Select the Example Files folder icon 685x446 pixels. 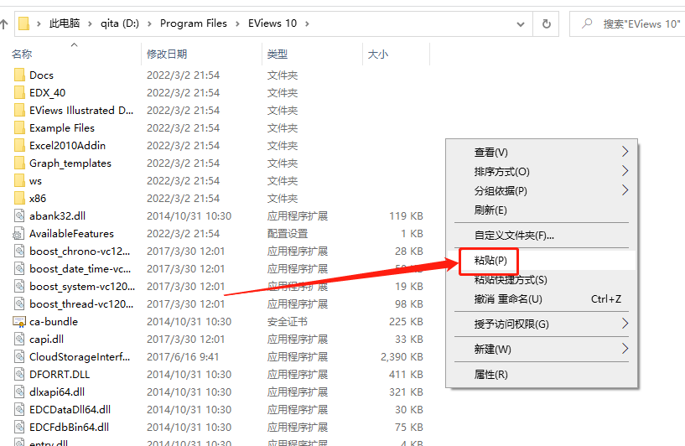pos(19,128)
